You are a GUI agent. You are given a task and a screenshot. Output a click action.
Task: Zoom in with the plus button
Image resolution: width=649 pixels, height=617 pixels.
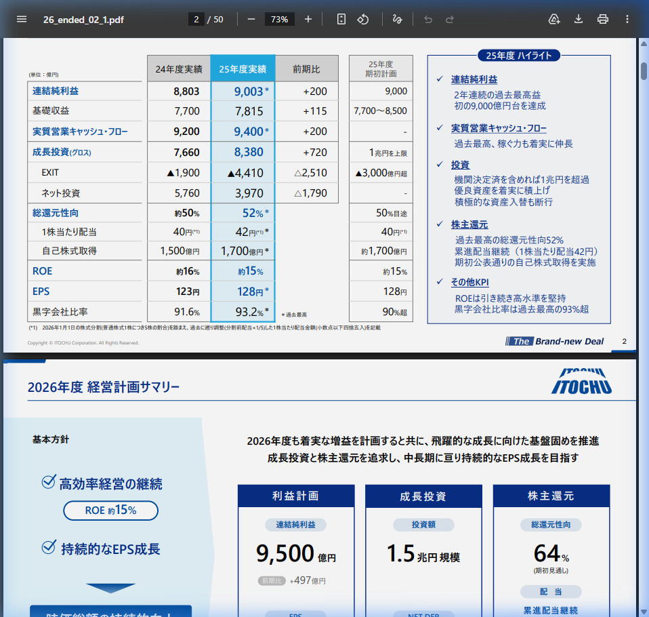tap(308, 19)
